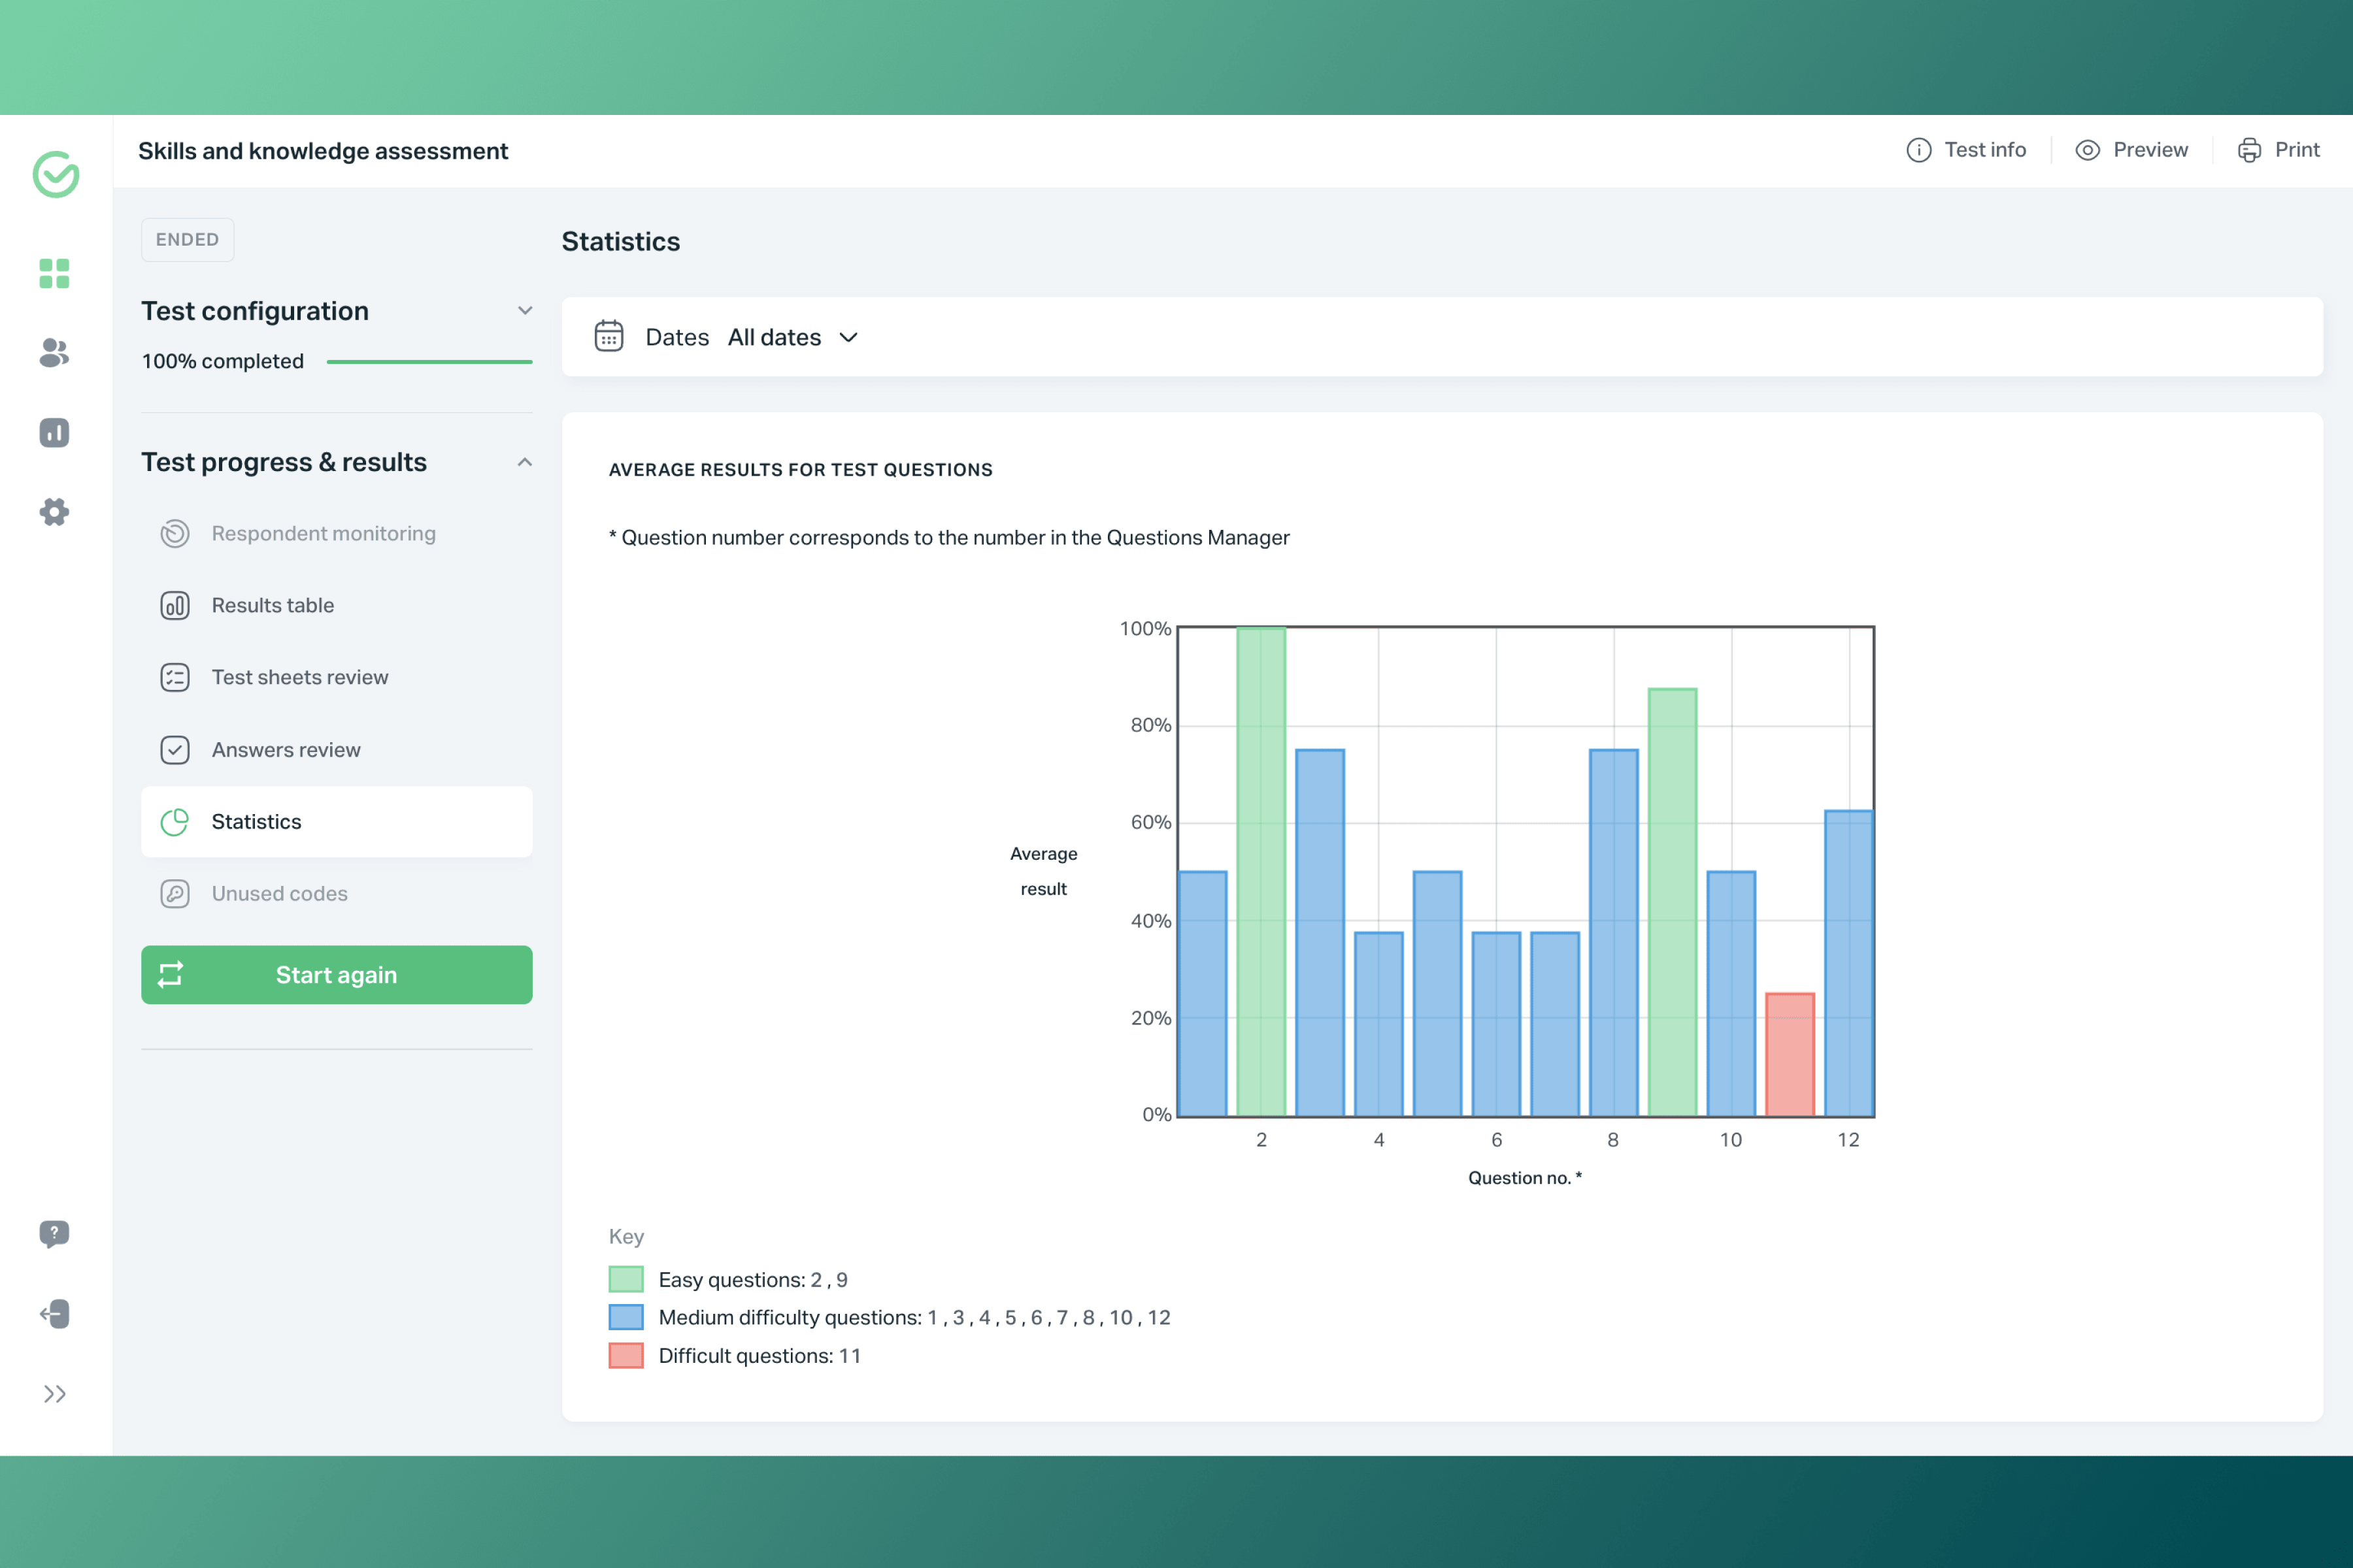Open the dashboard grid icon in sidebar
Viewport: 2353px width, 1568px height.
tap(54, 273)
